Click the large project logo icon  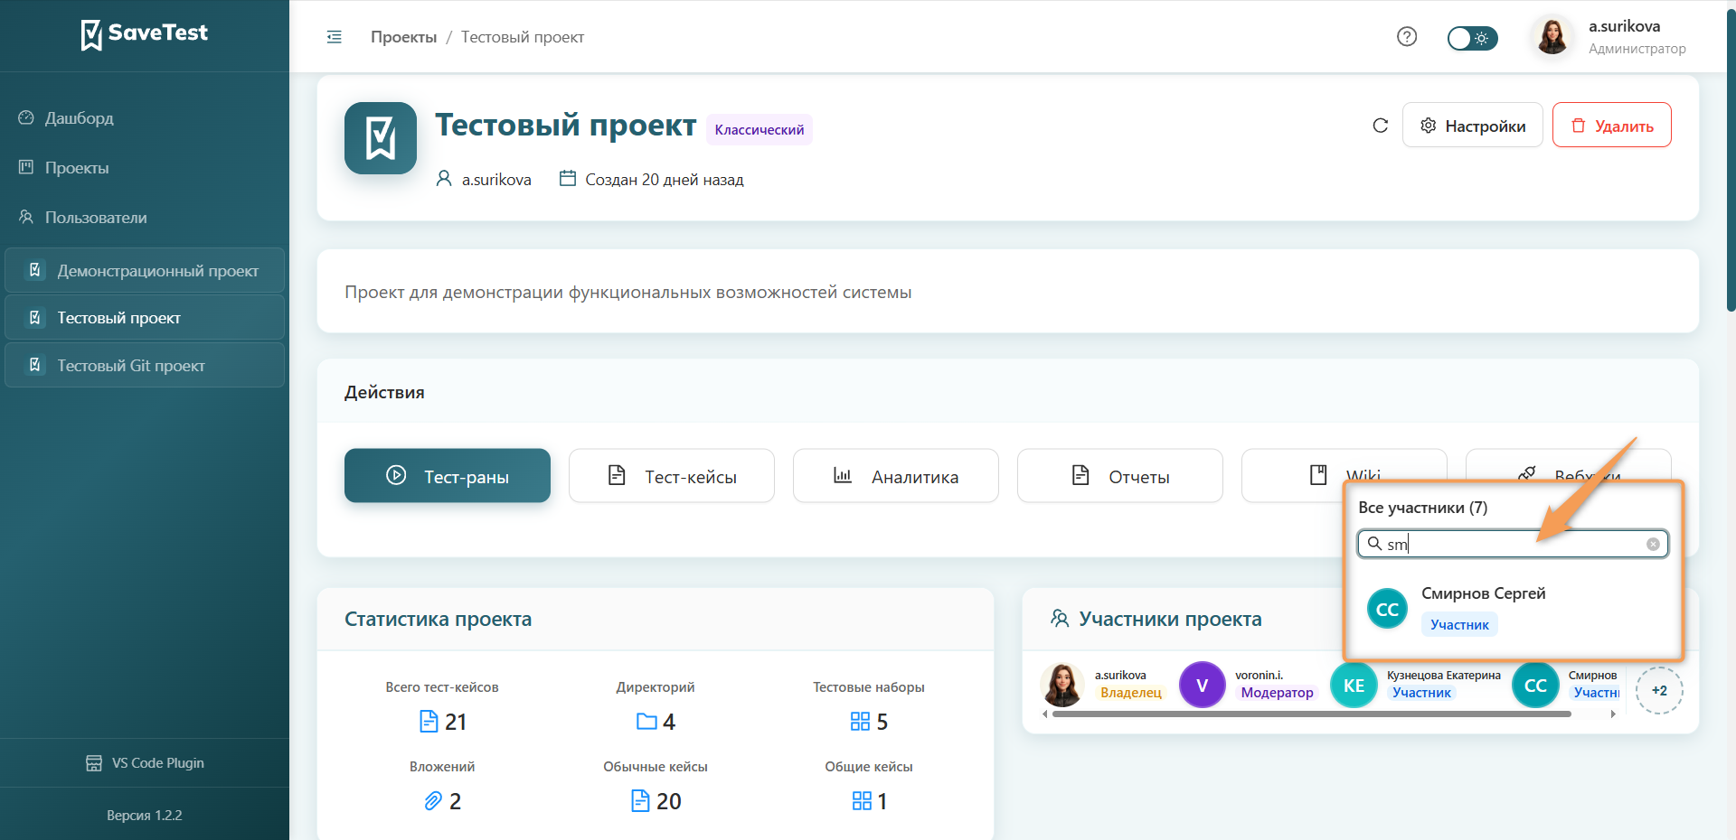click(x=381, y=138)
